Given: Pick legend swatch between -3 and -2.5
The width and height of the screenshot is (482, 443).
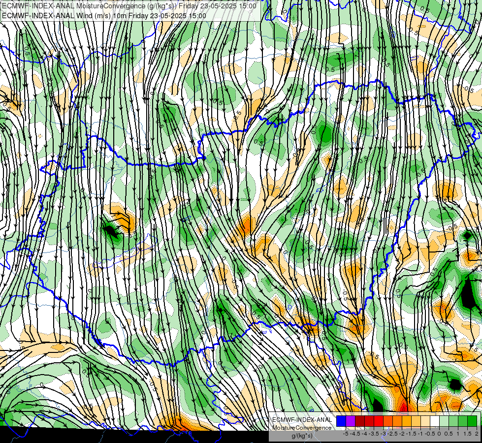Looking at the screenshot, I should point(388,421).
